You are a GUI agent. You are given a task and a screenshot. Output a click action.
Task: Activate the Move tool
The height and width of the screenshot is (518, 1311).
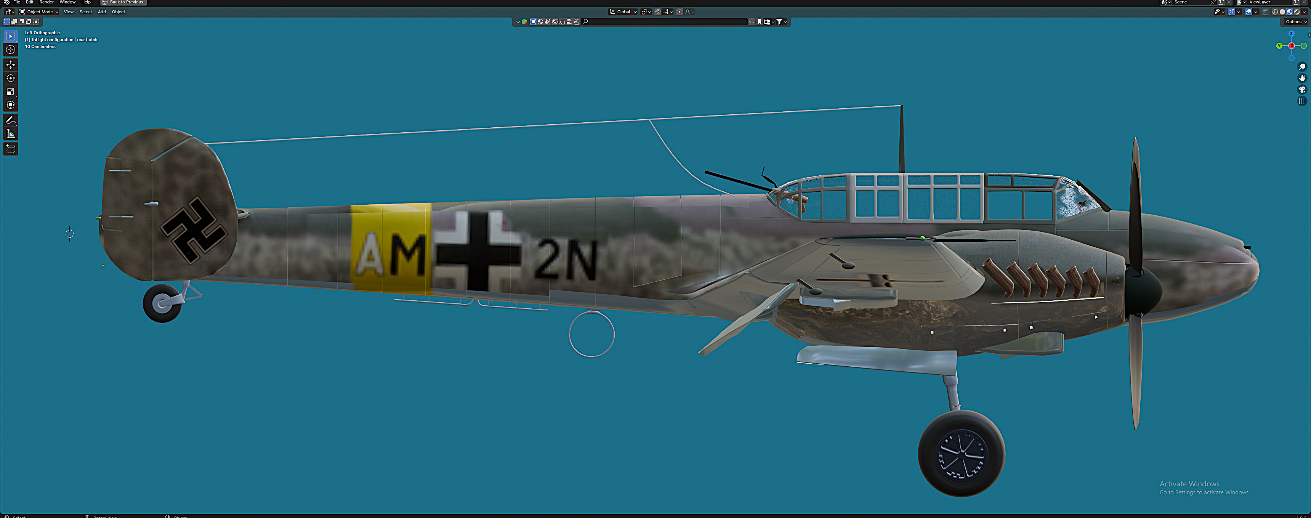[11, 65]
